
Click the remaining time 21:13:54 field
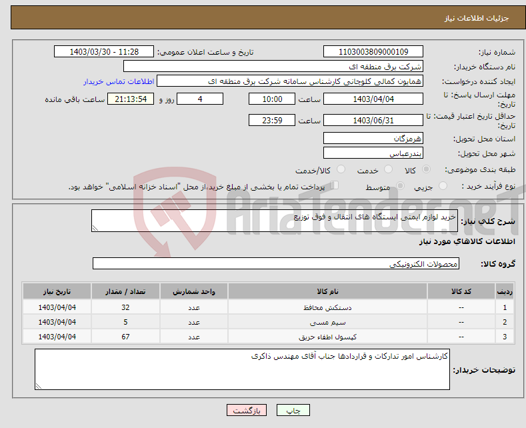tap(131, 99)
